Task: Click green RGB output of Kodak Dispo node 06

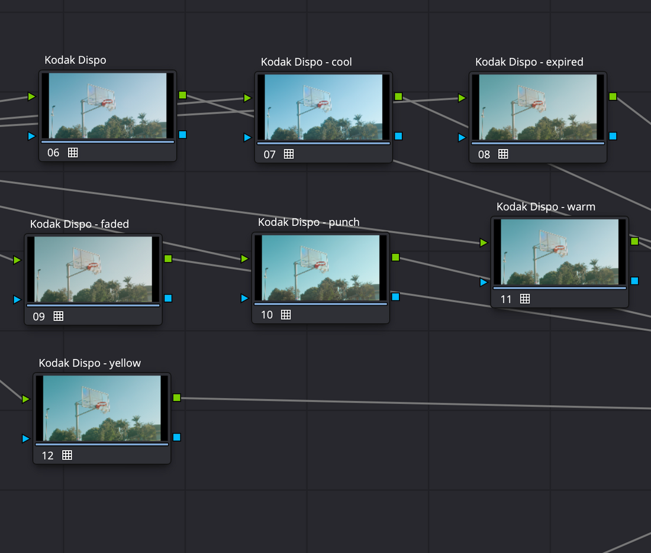Action: click(x=182, y=95)
